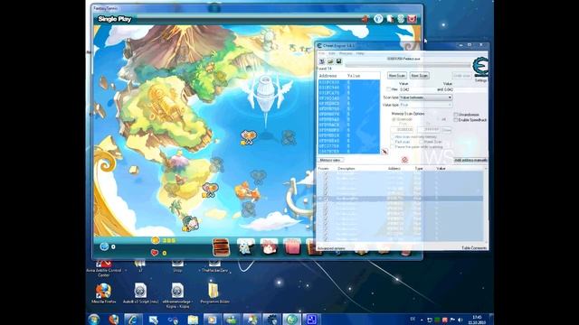The width and height of the screenshot is (579, 325).
Task: Click Add address manually button
Action: (470, 161)
